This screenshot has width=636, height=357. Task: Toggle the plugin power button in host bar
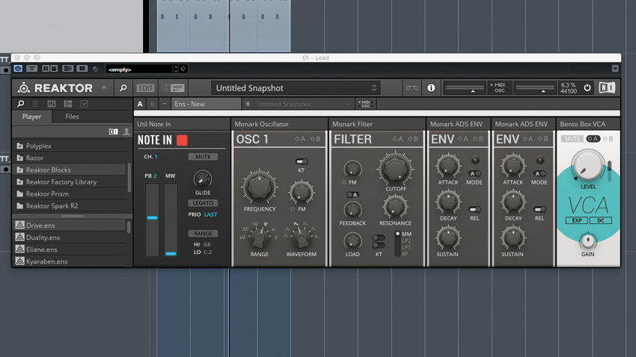point(18,69)
